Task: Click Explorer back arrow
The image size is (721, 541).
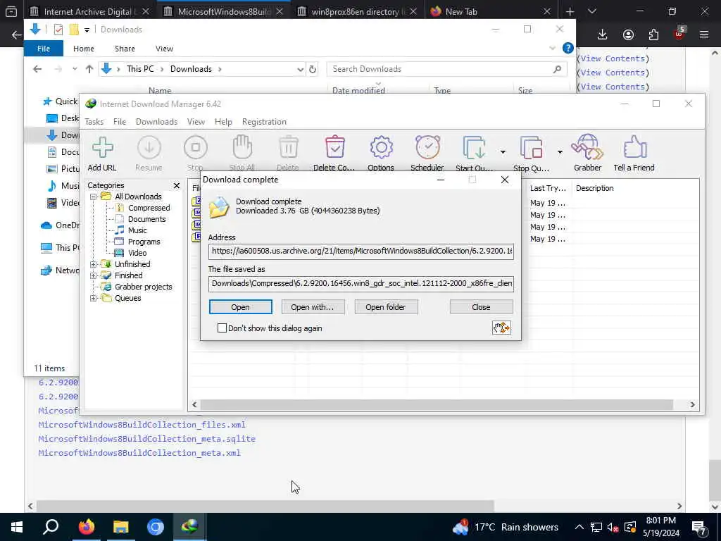Action: click(37, 69)
